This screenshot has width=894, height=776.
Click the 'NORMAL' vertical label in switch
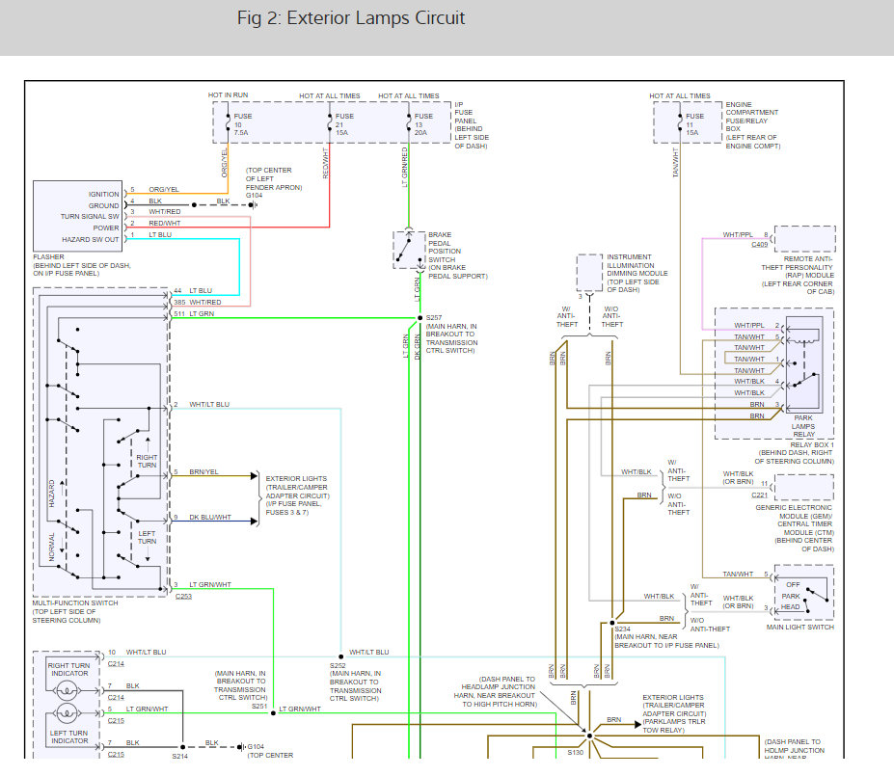coord(52,547)
